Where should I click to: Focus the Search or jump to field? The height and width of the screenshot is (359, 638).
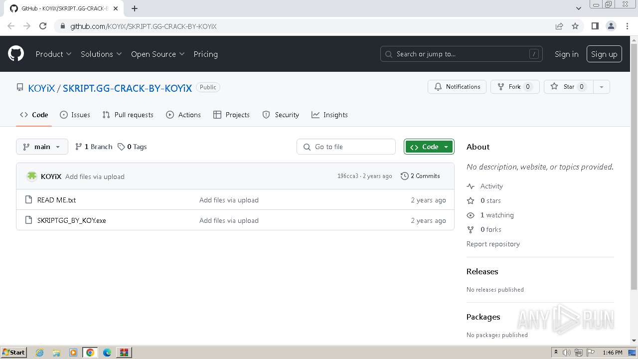[x=462, y=54]
